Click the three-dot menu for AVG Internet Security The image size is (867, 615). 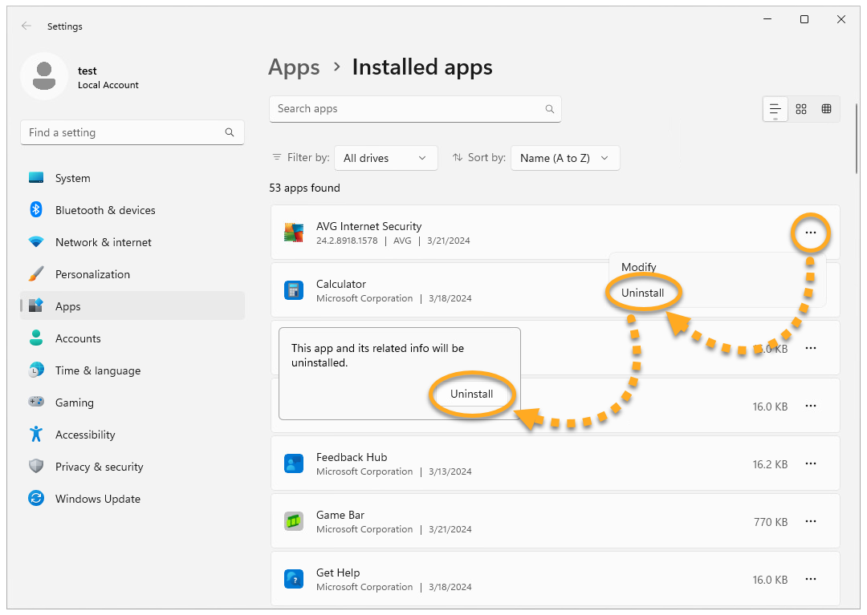point(811,233)
